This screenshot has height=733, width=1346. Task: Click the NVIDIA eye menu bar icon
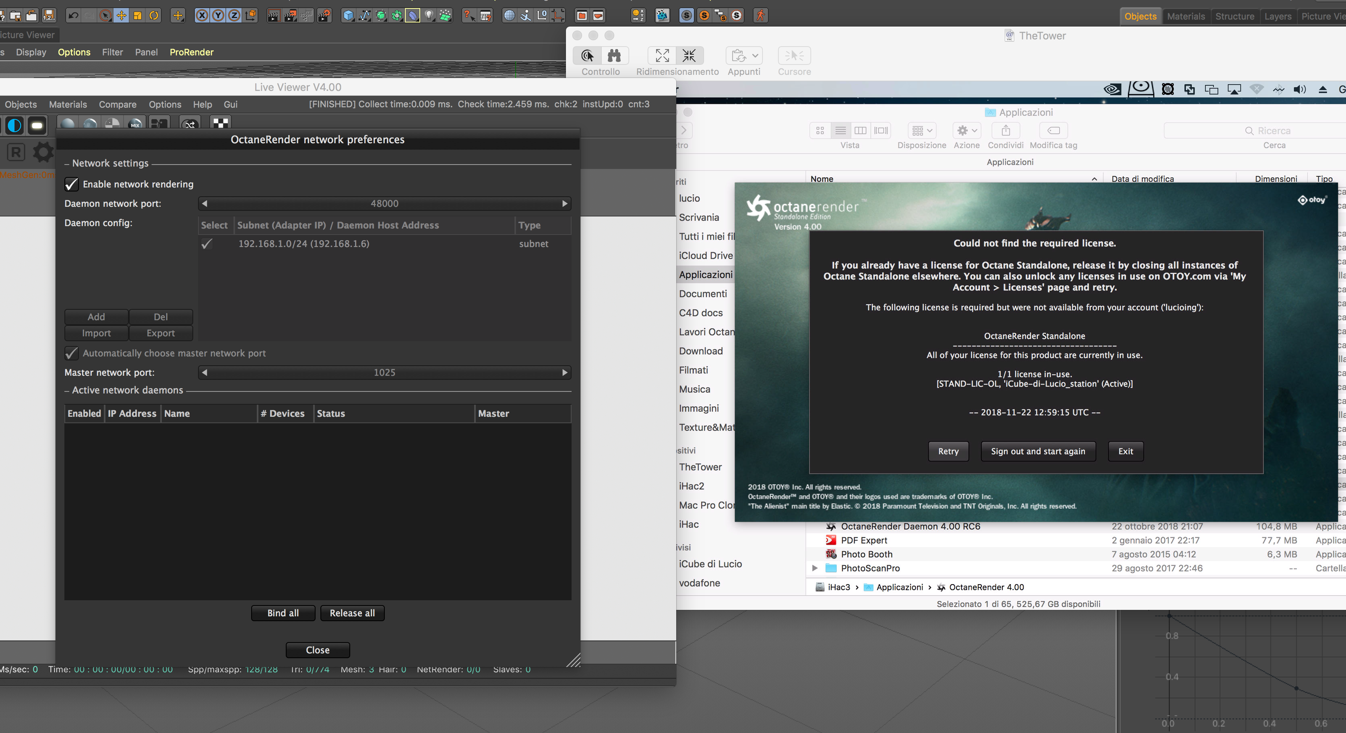(x=1112, y=89)
